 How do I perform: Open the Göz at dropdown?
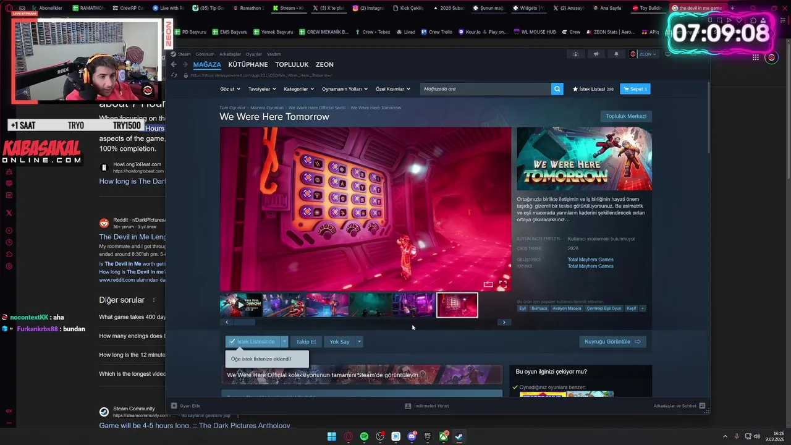[x=230, y=89]
